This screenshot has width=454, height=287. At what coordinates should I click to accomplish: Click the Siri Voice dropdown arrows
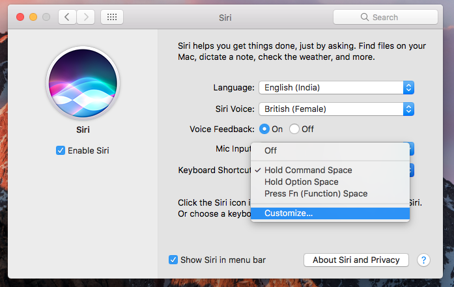pyautogui.click(x=408, y=109)
